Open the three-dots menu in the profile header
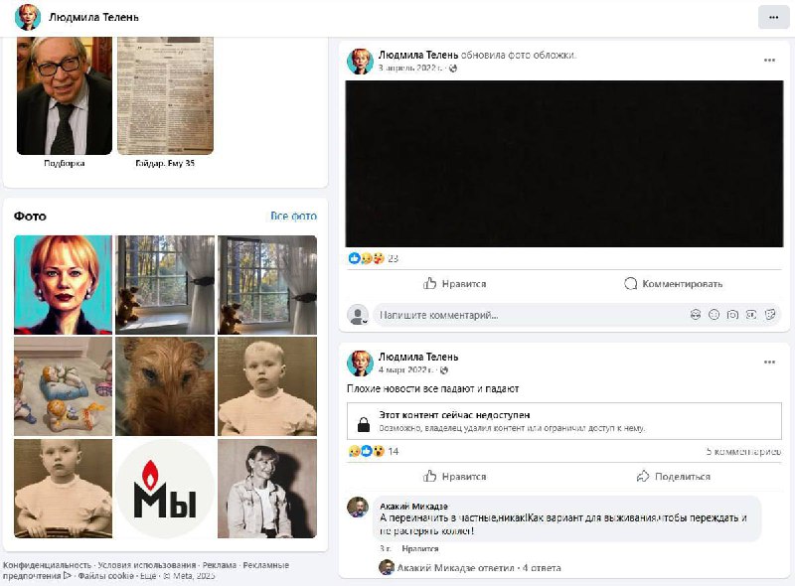The image size is (795, 586). [x=773, y=17]
